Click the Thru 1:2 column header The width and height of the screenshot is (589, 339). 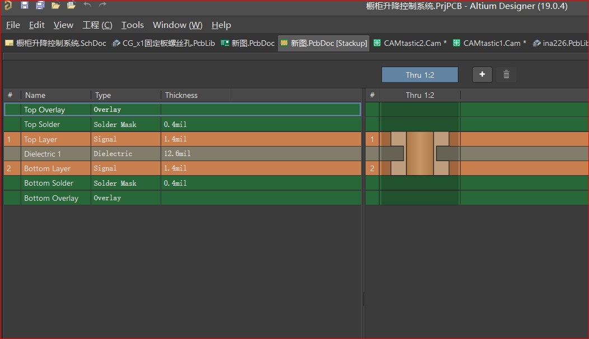(x=419, y=95)
